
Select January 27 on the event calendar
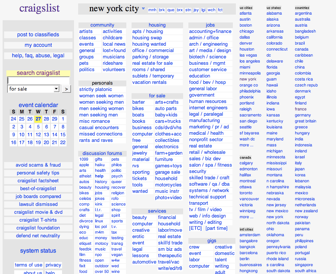click(x=37, y=119)
